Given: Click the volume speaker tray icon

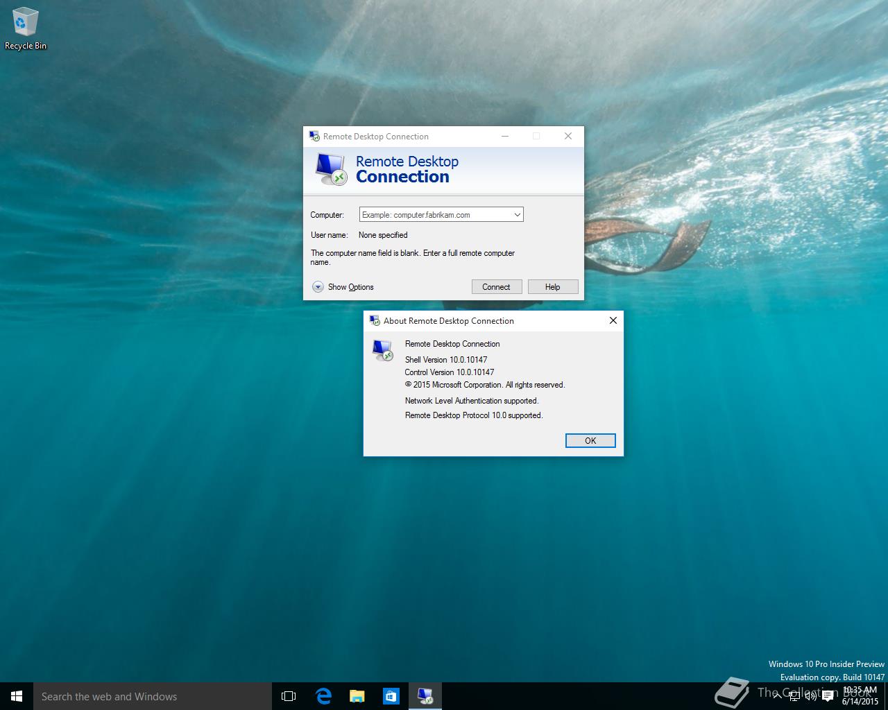Looking at the screenshot, I should click(810, 696).
